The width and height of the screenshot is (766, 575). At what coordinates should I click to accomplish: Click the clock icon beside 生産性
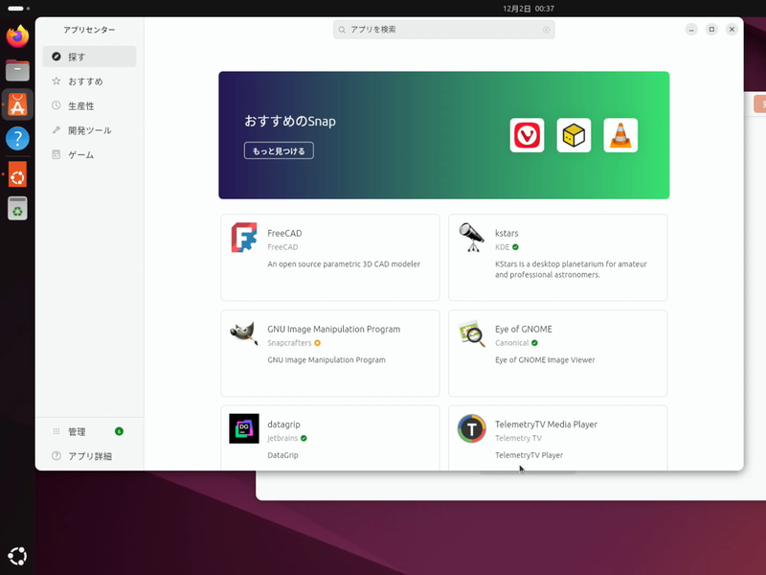tap(56, 105)
